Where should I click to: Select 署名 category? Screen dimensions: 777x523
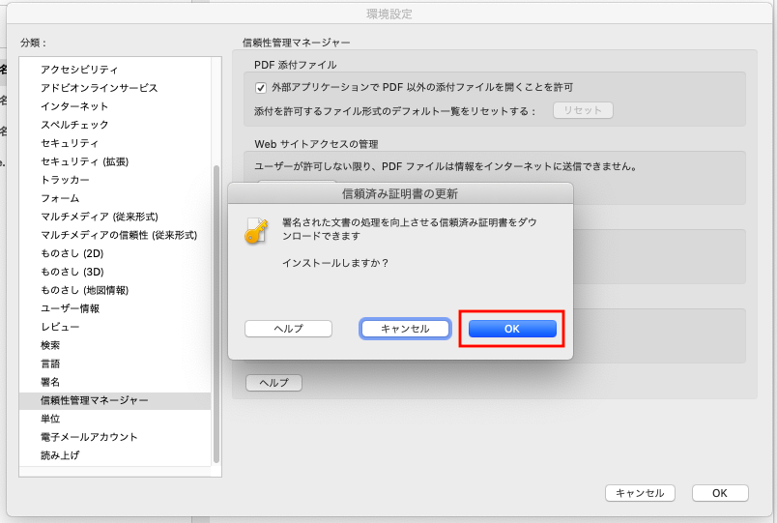115,382
